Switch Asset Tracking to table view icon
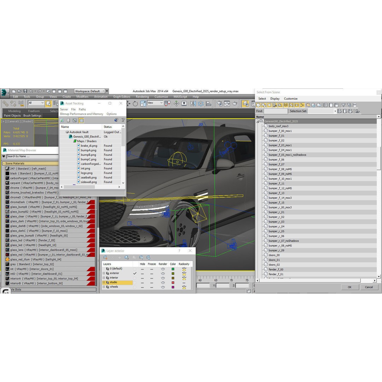Viewport: 382px width, 382px height. click(81, 120)
